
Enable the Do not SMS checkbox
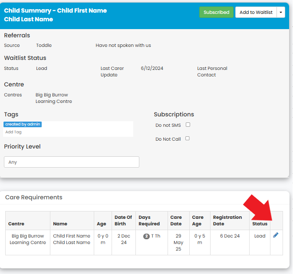pyautogui.click(x=188, y=125)
